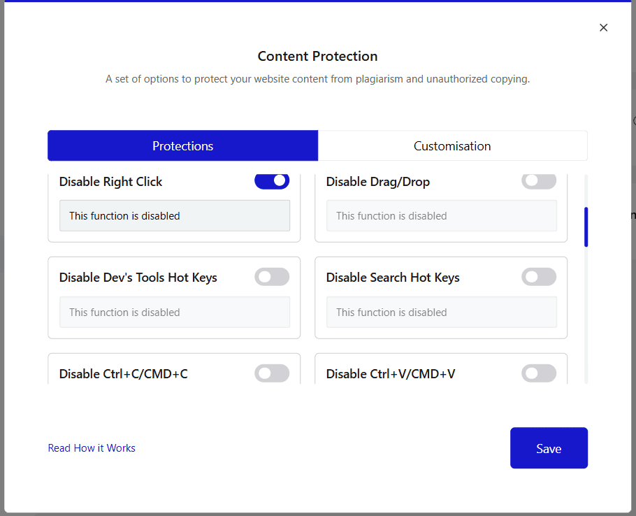
Task: Toggle on Disable Ctrl+V/CMD+V protection
Action: pyautogui.click(x=539, y=373)
